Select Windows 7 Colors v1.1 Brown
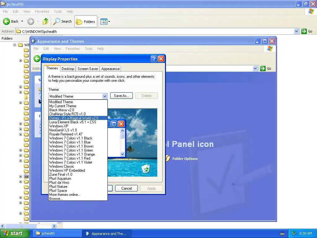Viewport: 317px width, 238px height. [78, 146]
